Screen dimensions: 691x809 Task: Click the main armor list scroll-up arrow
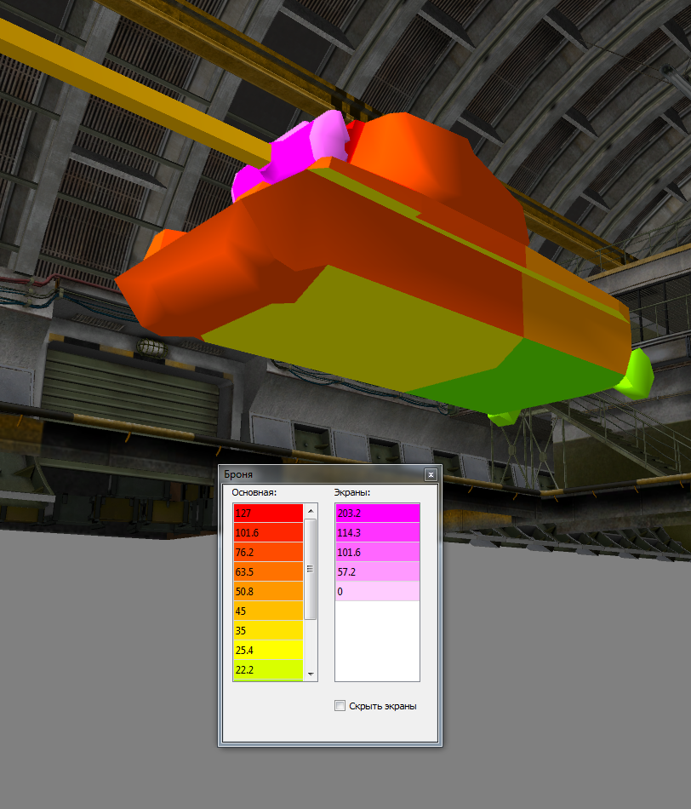point(311,511)
